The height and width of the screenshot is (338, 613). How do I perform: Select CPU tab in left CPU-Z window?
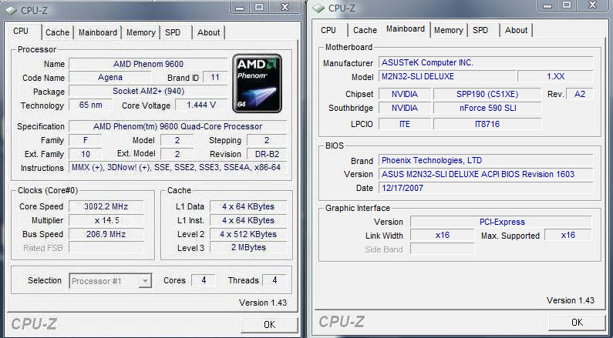[x=21, y=32]
